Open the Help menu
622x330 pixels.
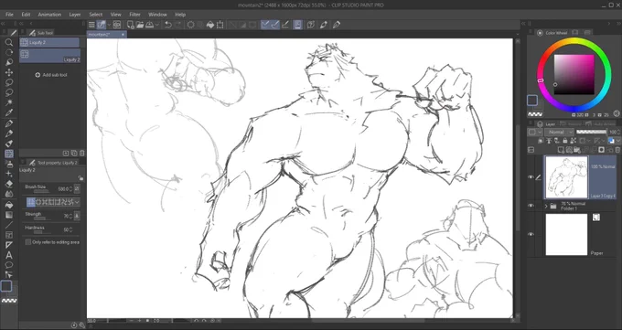coord(180,15)
